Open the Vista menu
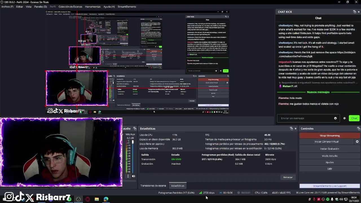This screenshot has width=361, height=203. (28, 6)
